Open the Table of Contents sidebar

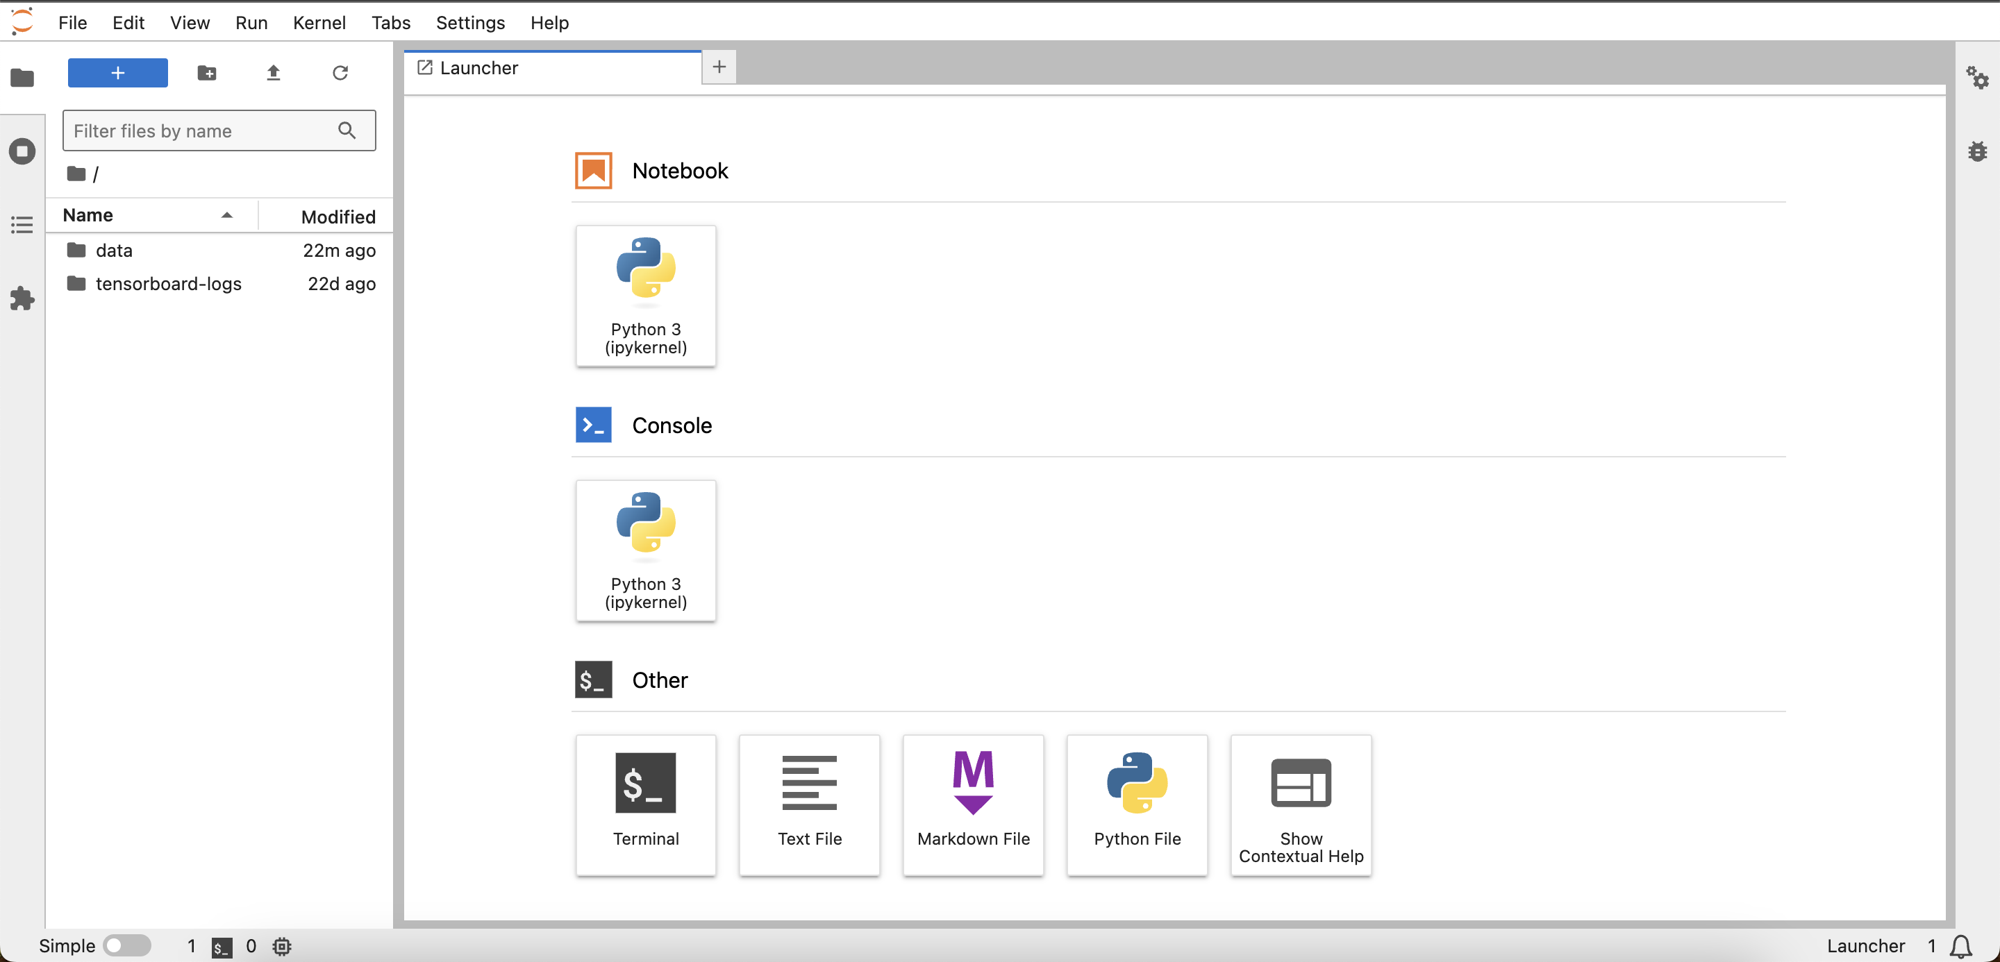click(x=22, y=225)
